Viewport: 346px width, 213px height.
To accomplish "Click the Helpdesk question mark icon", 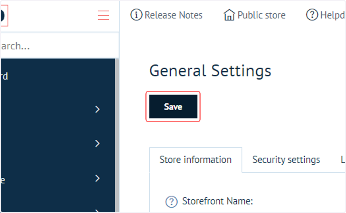I will (312, 15).
